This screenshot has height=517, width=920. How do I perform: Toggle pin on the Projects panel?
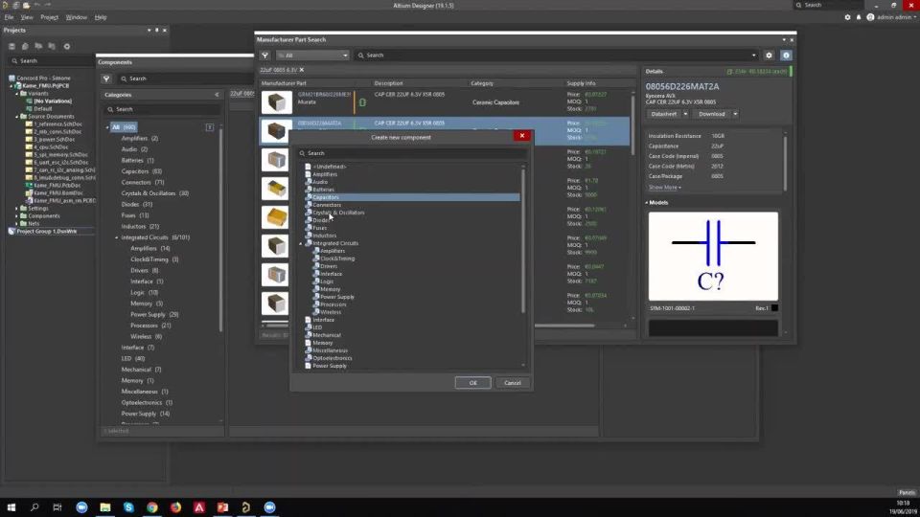click(156, 30)
